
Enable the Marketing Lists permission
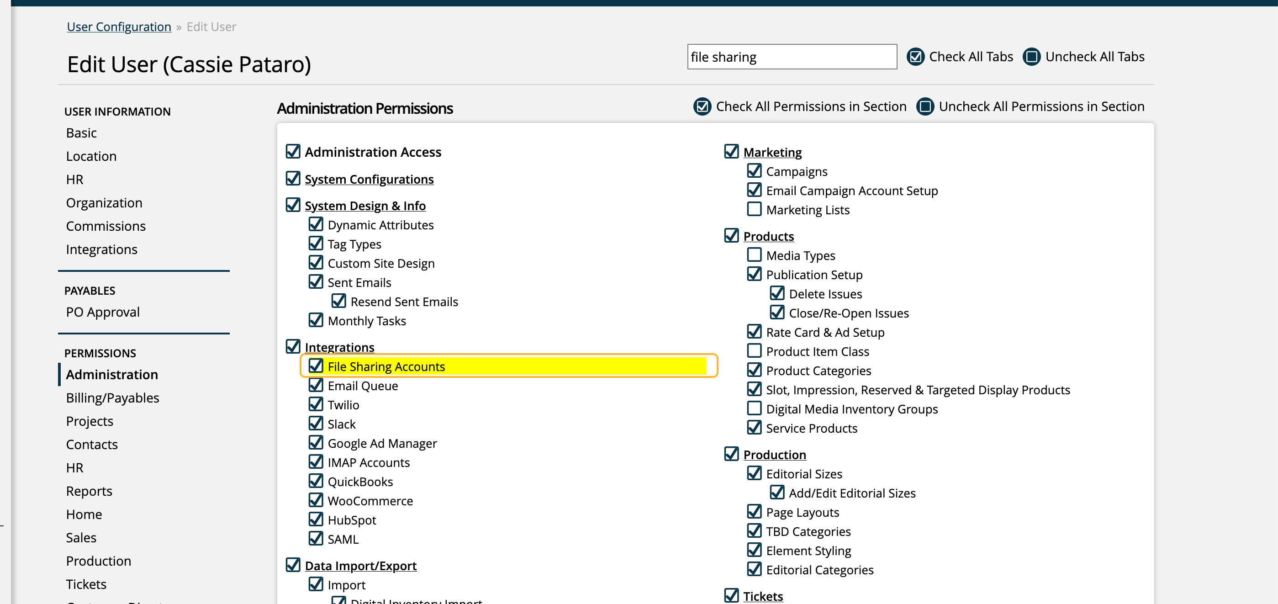[x=754, y=209]
